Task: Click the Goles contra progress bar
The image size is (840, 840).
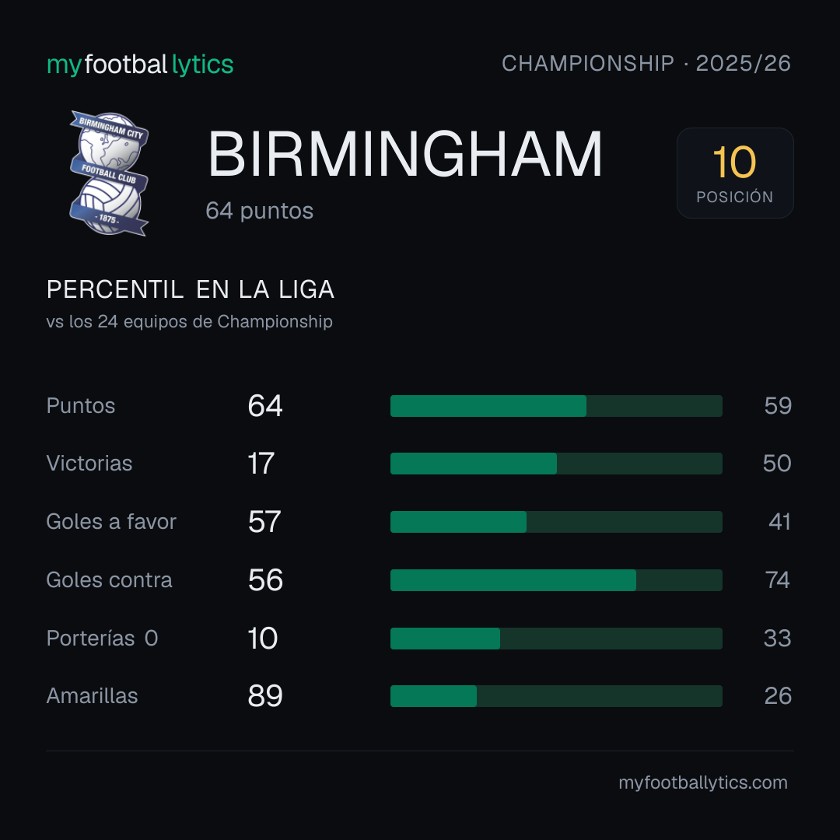Action: click(556, 580)
